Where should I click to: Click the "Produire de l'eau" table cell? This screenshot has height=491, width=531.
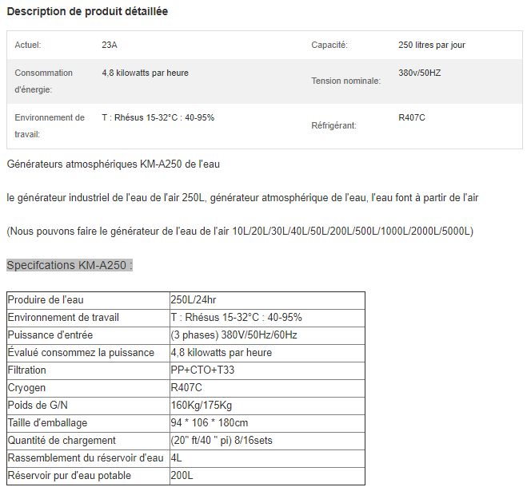pos(45,300)
